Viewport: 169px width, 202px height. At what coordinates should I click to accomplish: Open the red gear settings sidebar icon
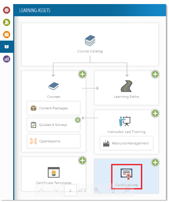(6, 10)
